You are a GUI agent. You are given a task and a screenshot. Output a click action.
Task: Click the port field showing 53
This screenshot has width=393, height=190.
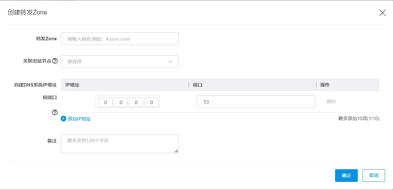[255, 102]
